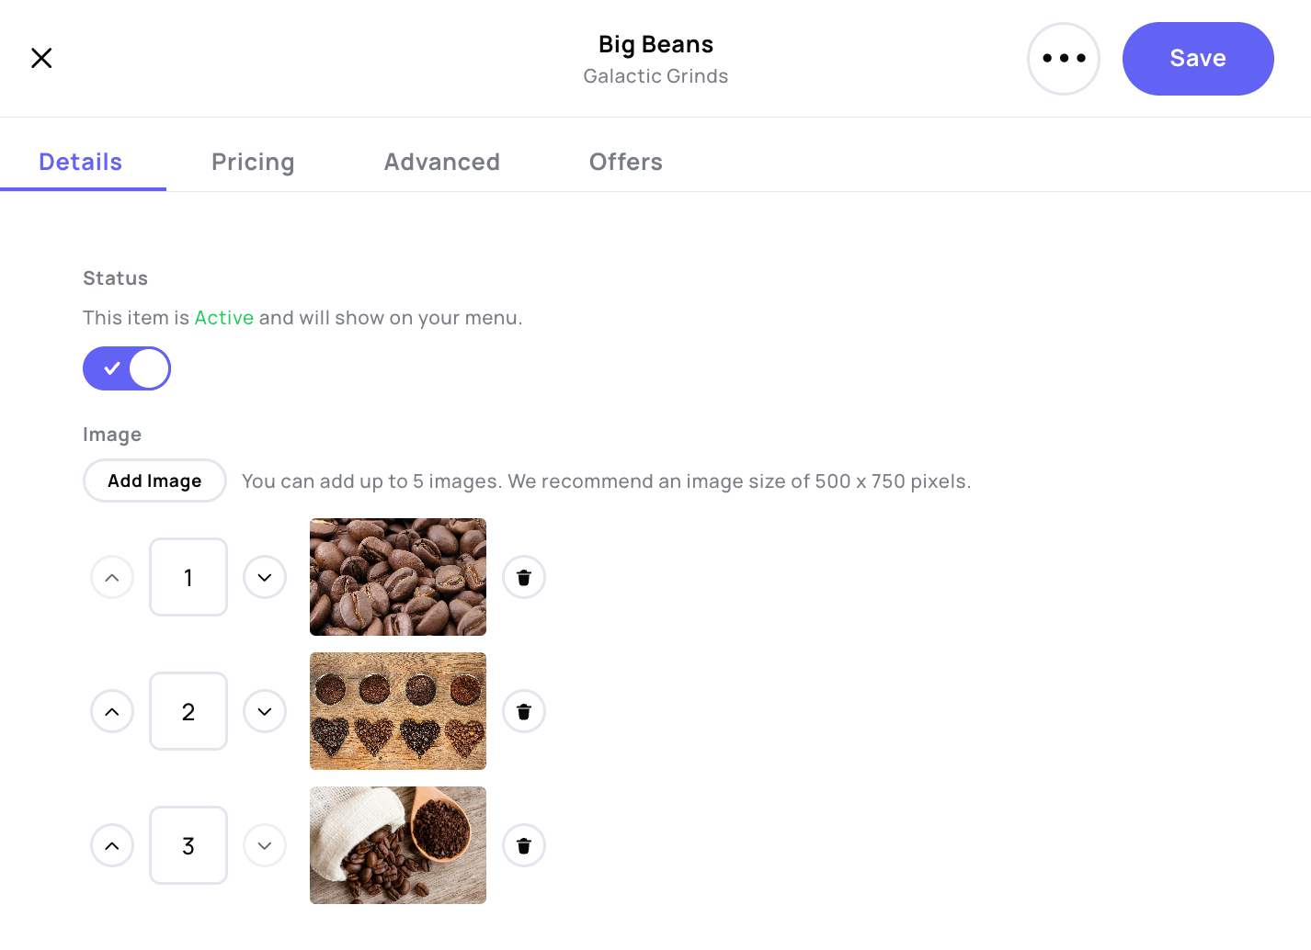Screen dimensions: 1311x950
Task: Select the position field showing 3
Action: click(x=188, y=845)
